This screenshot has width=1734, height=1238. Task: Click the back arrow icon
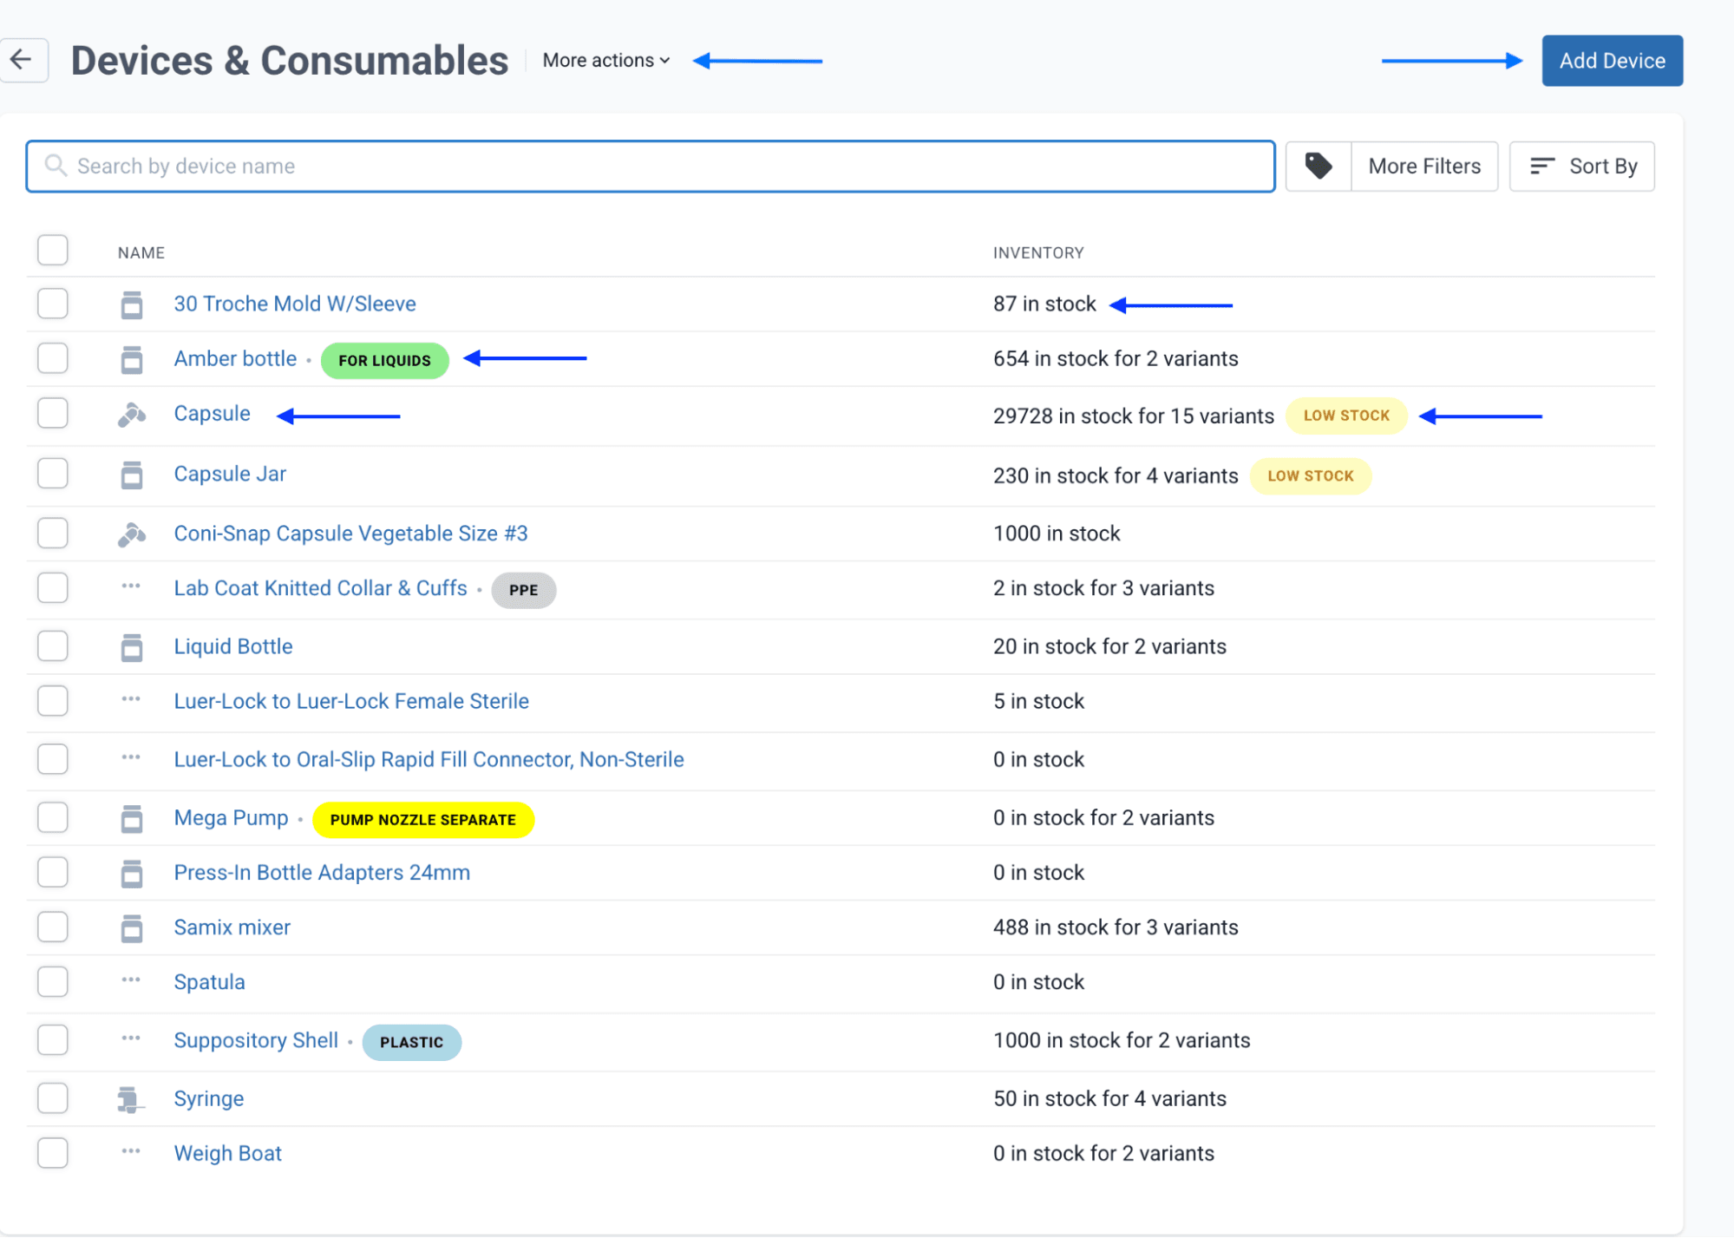(22, 60)
